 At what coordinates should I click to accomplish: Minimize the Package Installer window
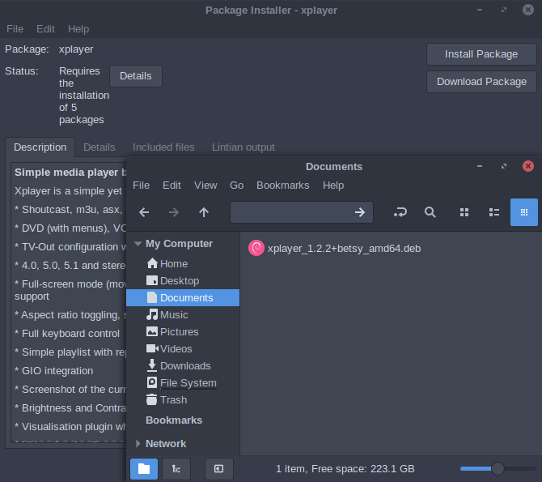click(x=480, y=10)
